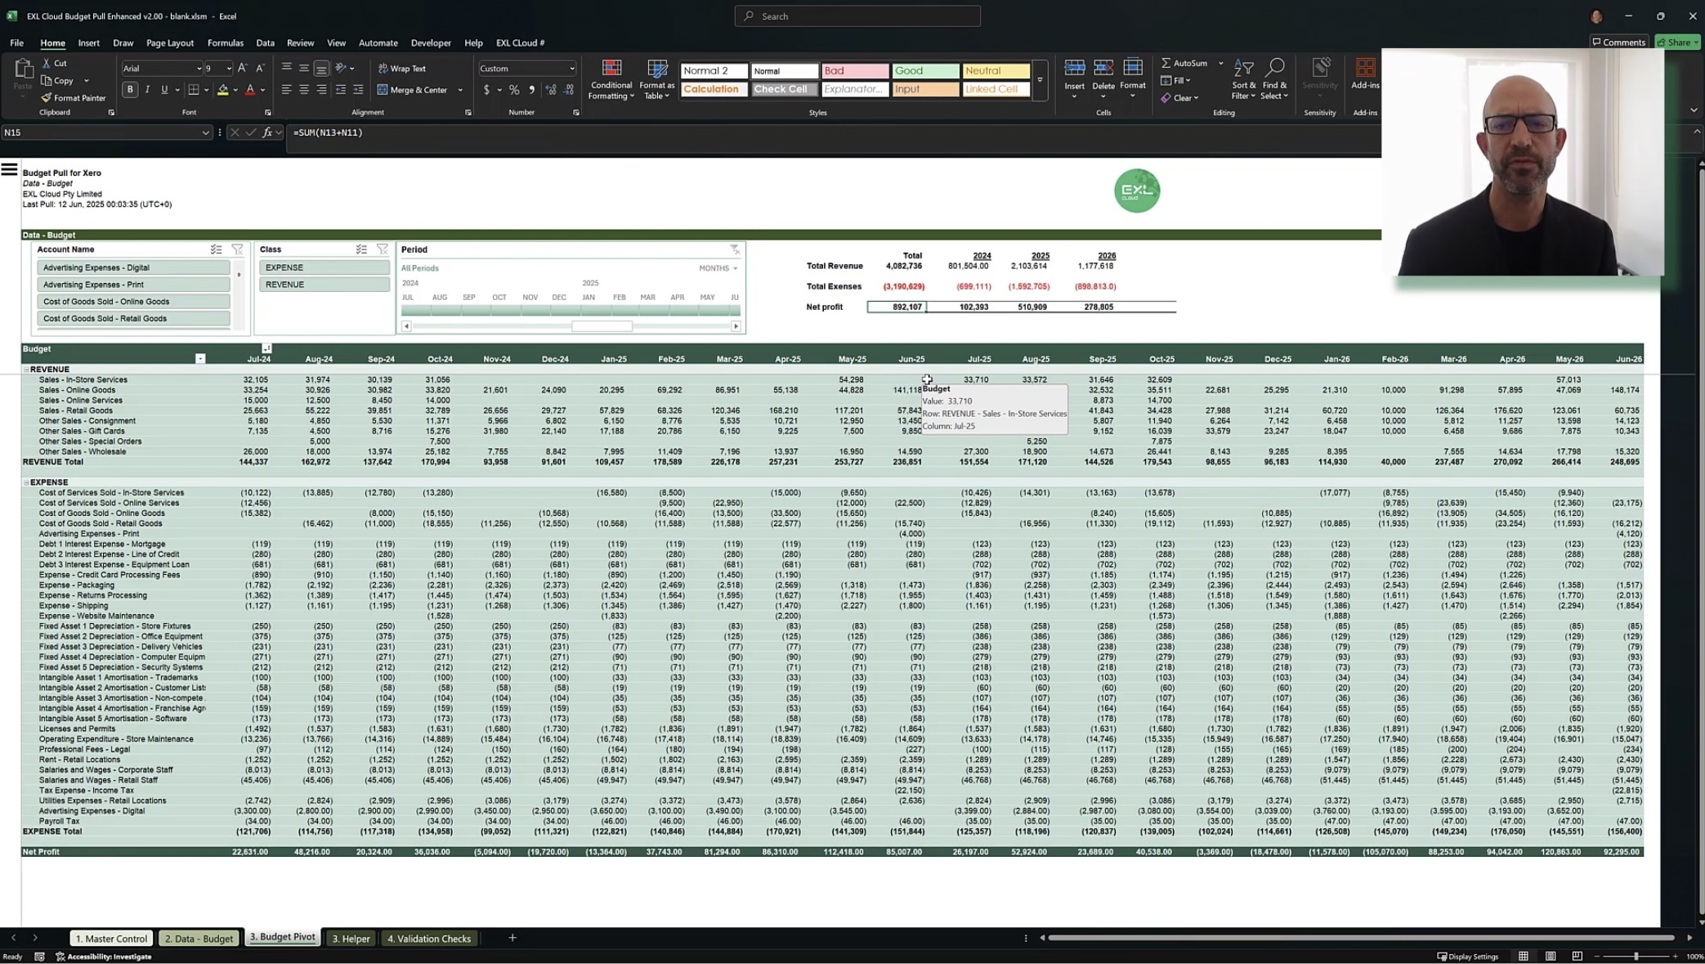Toggle Normal view in the status bar
1705x964 pixels.
1524,956
